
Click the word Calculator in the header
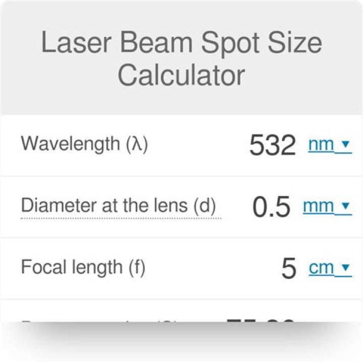[x=181, y=75]
